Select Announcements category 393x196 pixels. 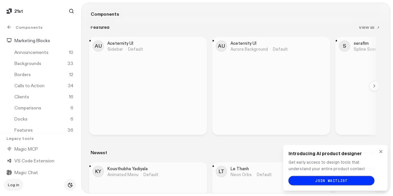pyautogui.click(x=31, y=53)
